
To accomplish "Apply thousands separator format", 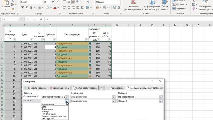I will [109, 8].
